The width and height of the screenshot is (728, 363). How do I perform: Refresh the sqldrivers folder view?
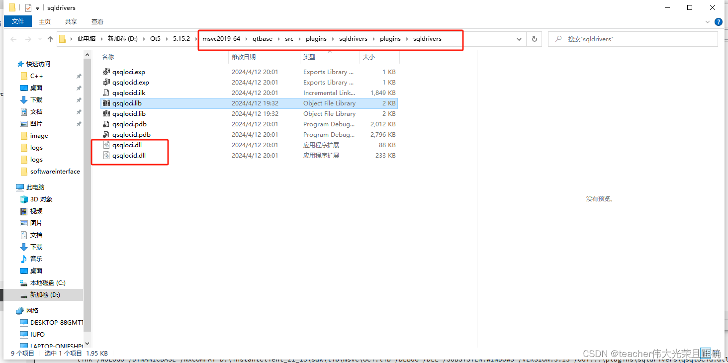(535, 39)
